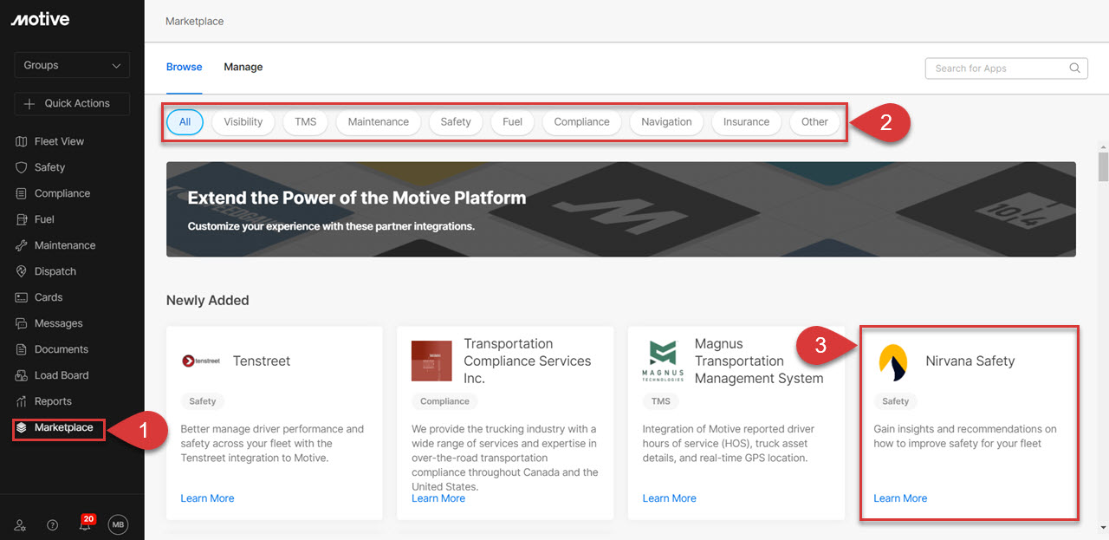Click the Magnus Technologies logo
This screenshot has width=1109, height=540.
click(663, 361)
